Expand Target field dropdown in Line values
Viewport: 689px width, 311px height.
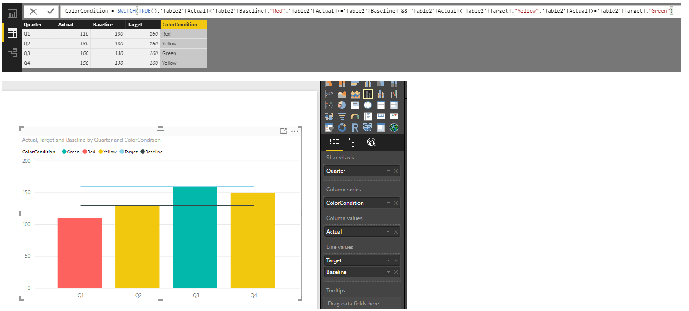(x=388, y=260)
